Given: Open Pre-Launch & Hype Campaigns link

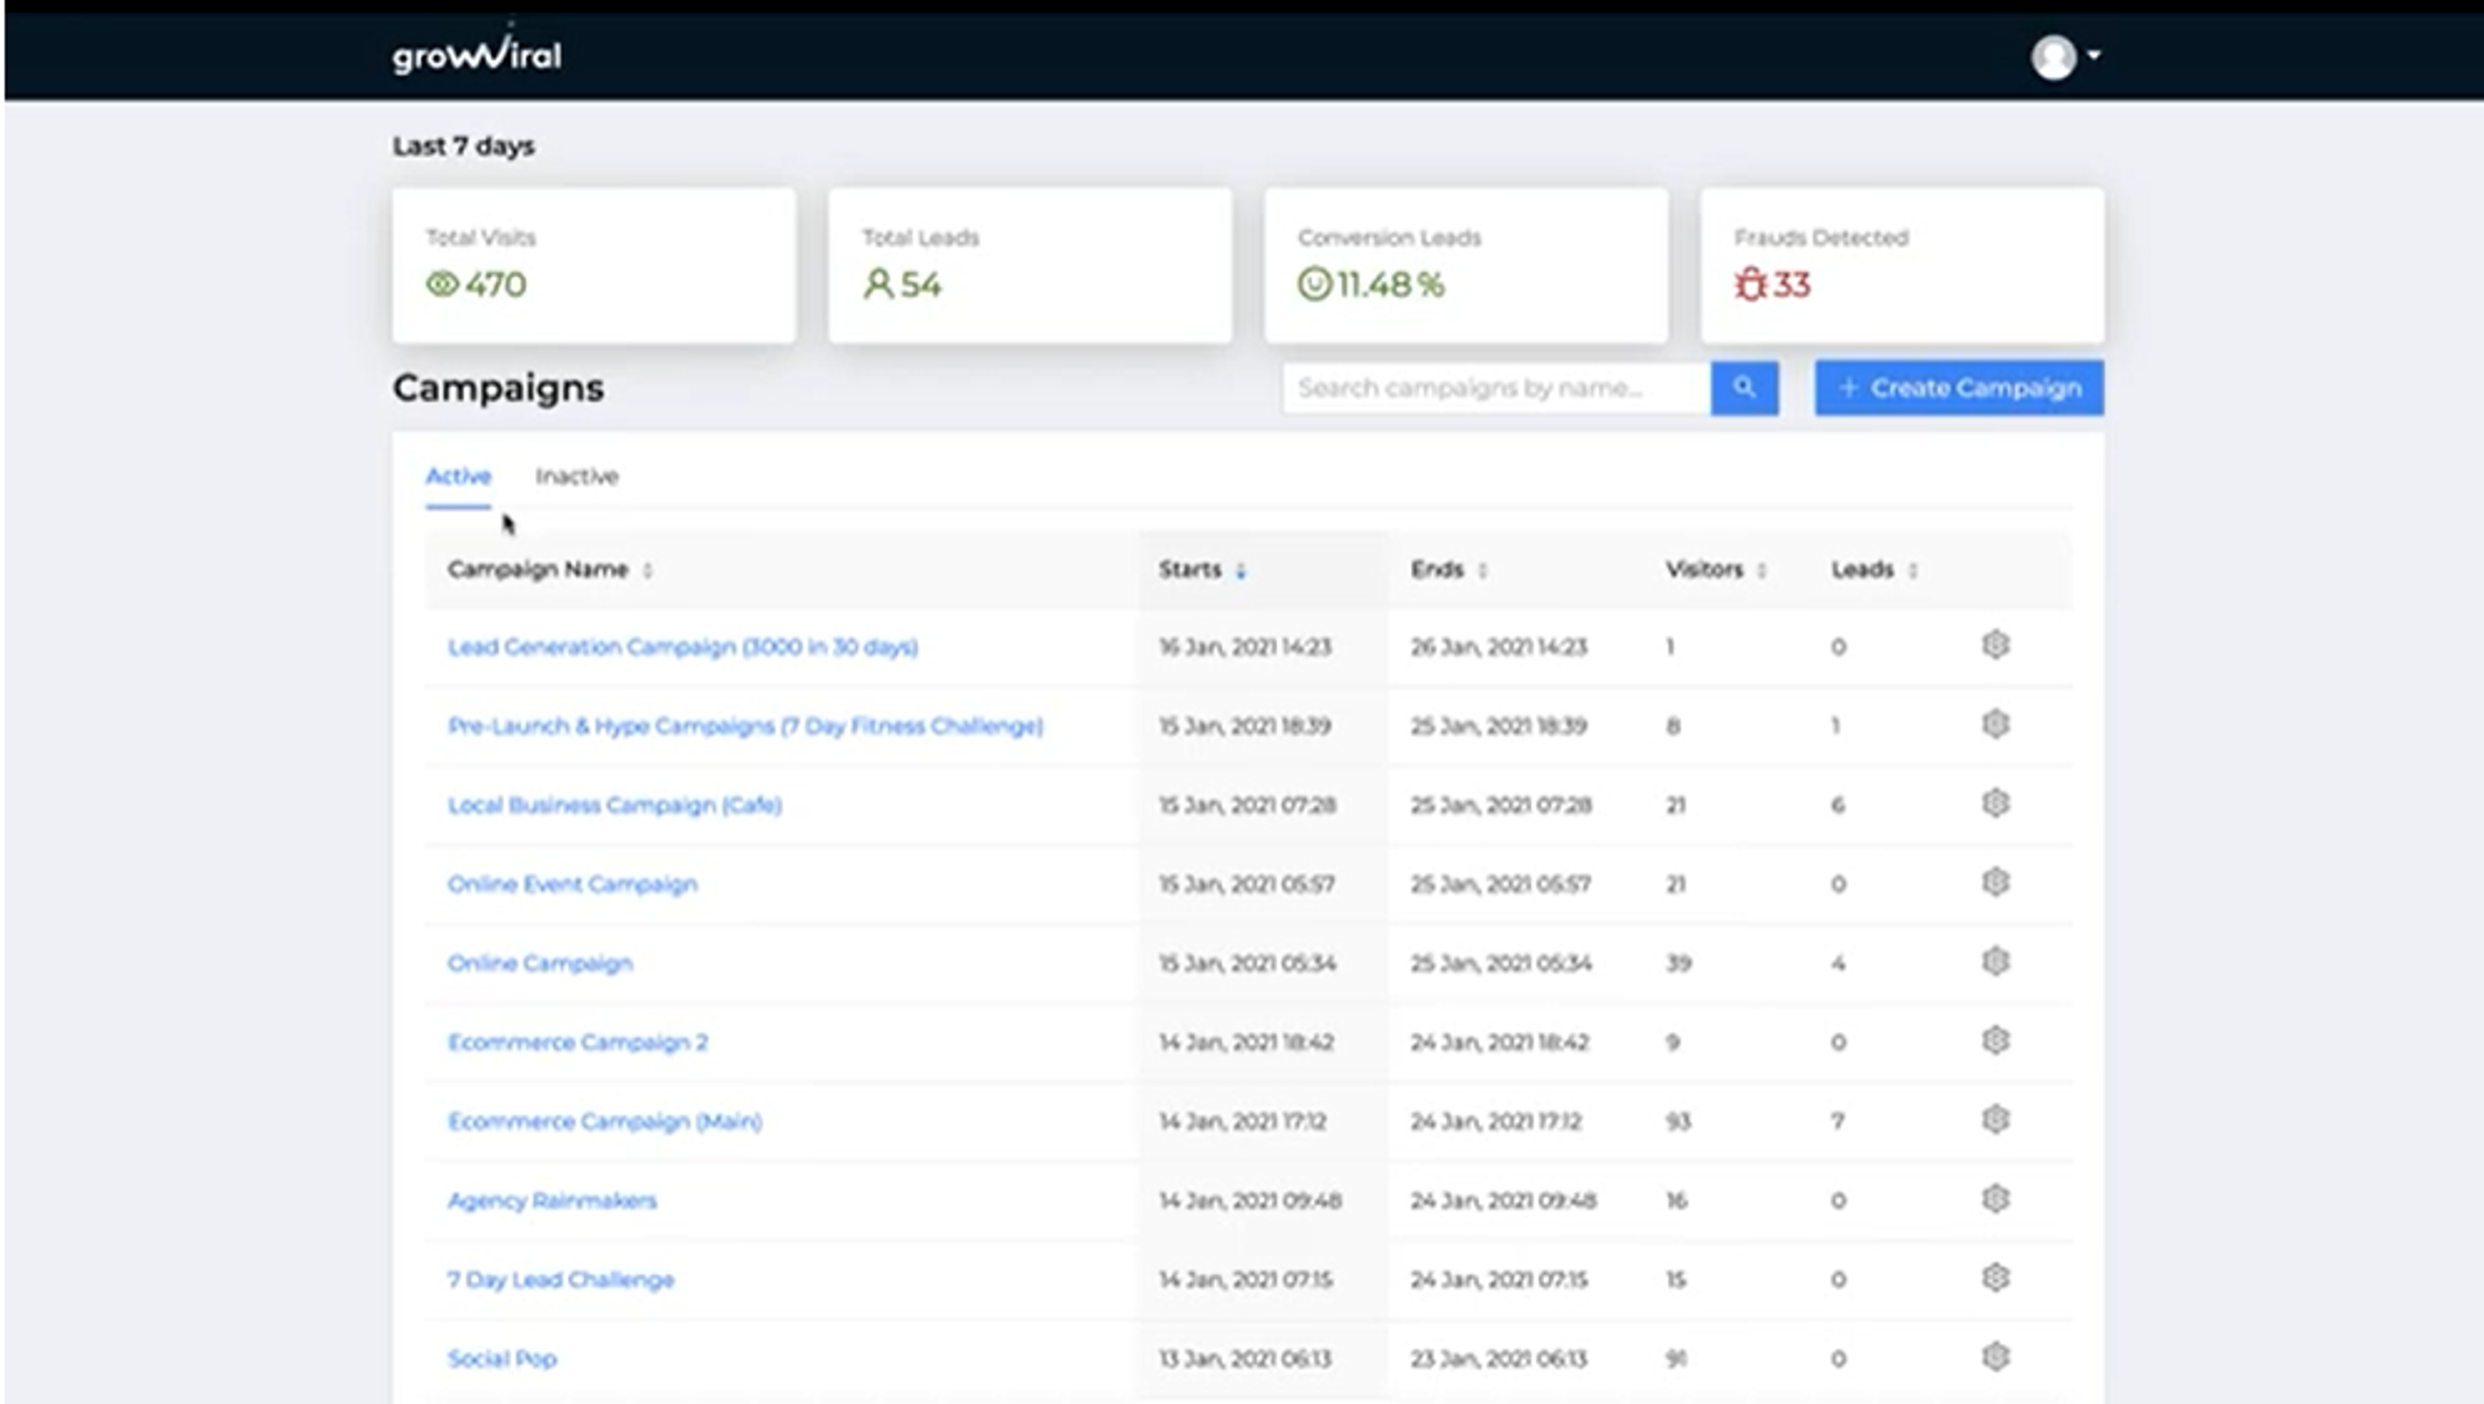Looking at the screenshot, I should tap(745, 725).
